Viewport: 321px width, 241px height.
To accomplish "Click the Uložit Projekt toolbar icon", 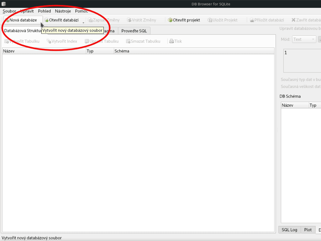I will point(210,20).
